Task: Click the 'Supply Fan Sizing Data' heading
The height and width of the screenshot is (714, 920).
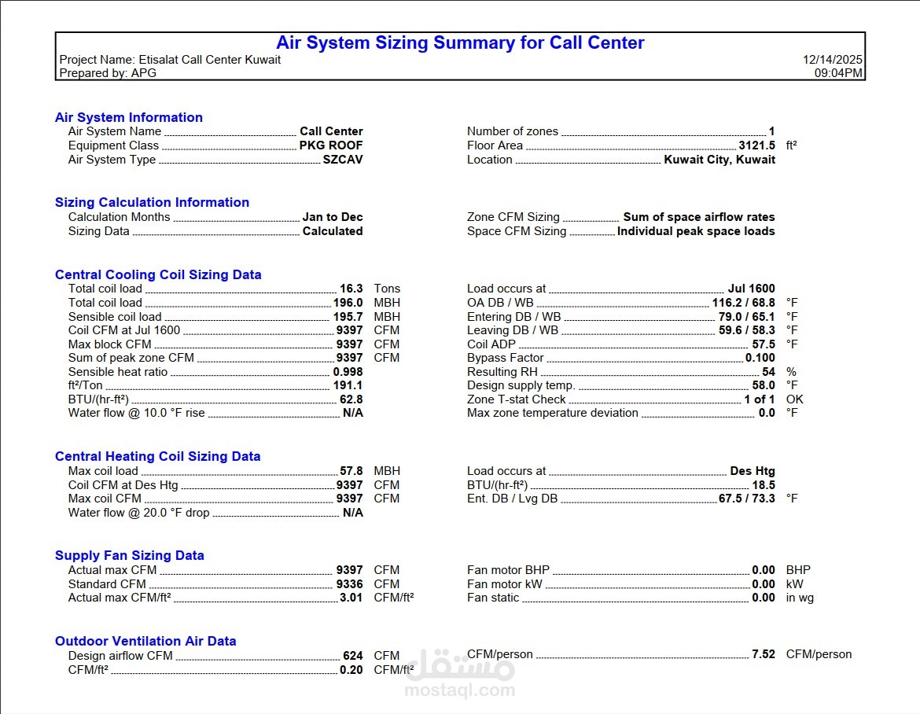Action: pos(130,556)
